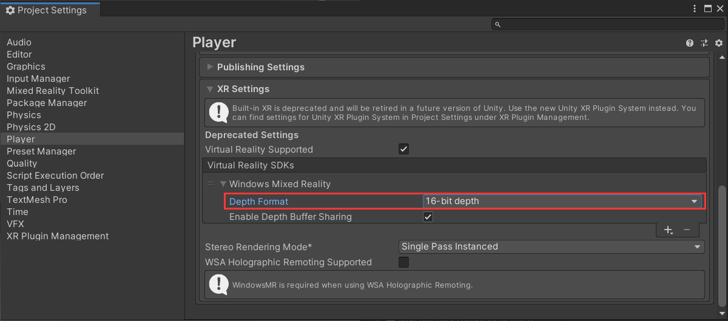
Task: Click the search magnifier icon
Action: [498, 25]
